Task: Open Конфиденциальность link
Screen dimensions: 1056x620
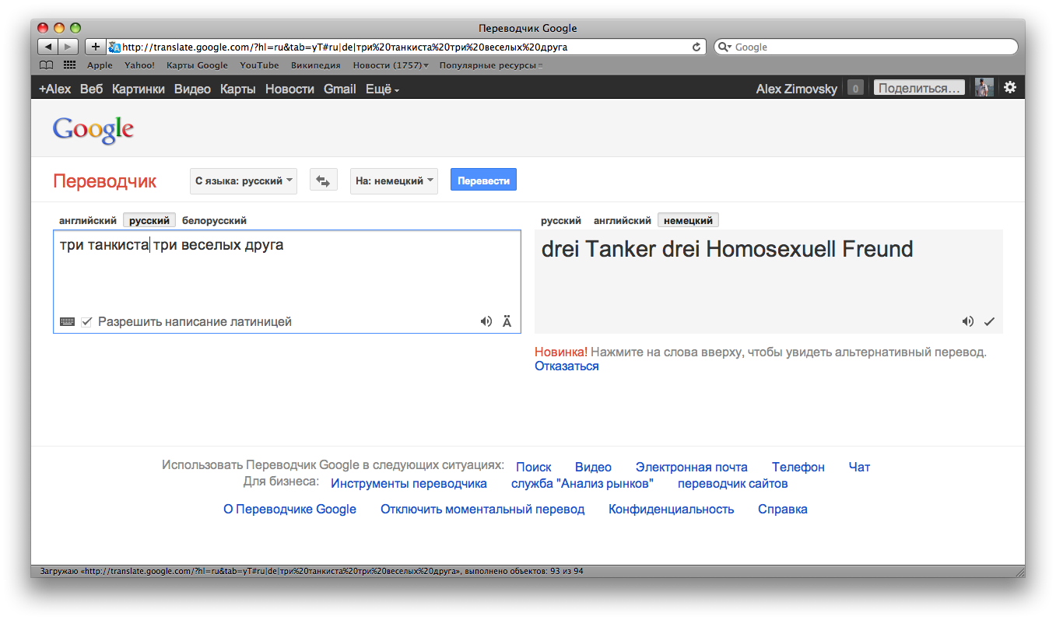Action: tap(671, 509)
